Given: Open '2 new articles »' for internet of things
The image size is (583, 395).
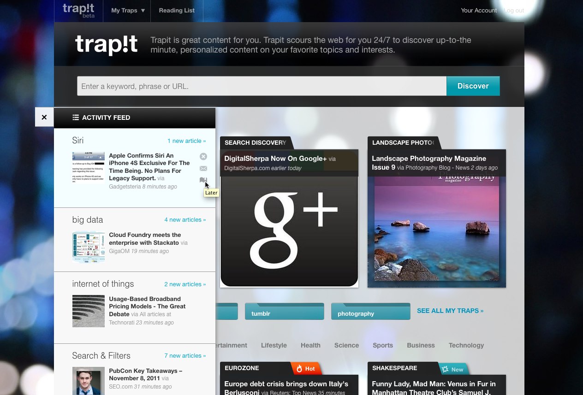Looking at the screenshot, I should pyautogui.click(x=185, y=284).
